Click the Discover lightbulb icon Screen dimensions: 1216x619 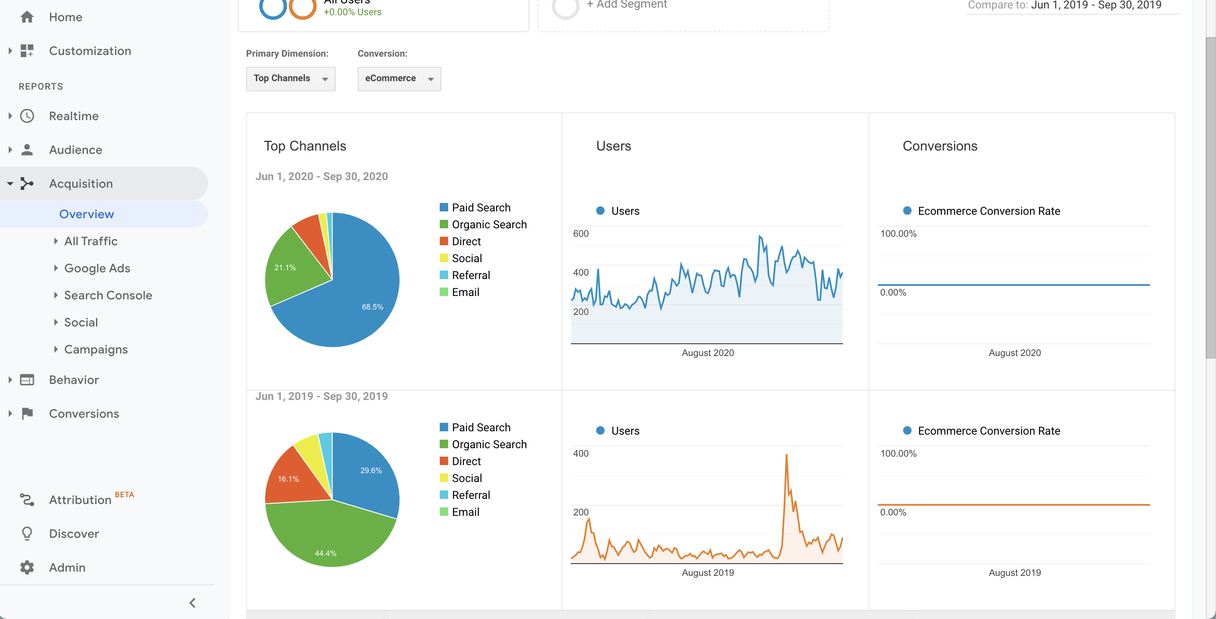pyautogui.click(x=27, y=534)
